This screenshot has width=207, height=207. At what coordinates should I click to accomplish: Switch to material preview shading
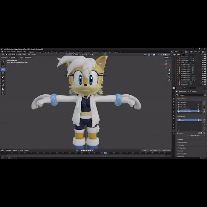point(166,55)
